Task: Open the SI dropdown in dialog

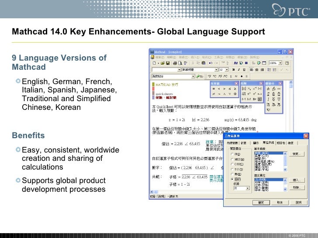Action: pyautogui.click(x=248, y=188)
